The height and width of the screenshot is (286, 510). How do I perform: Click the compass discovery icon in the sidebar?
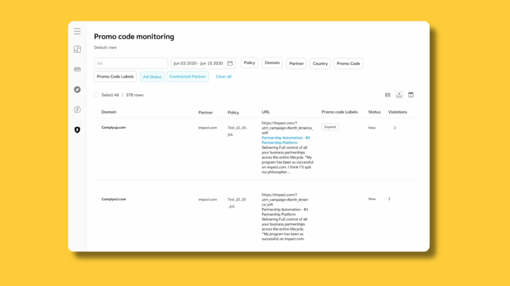pos(77,90)
